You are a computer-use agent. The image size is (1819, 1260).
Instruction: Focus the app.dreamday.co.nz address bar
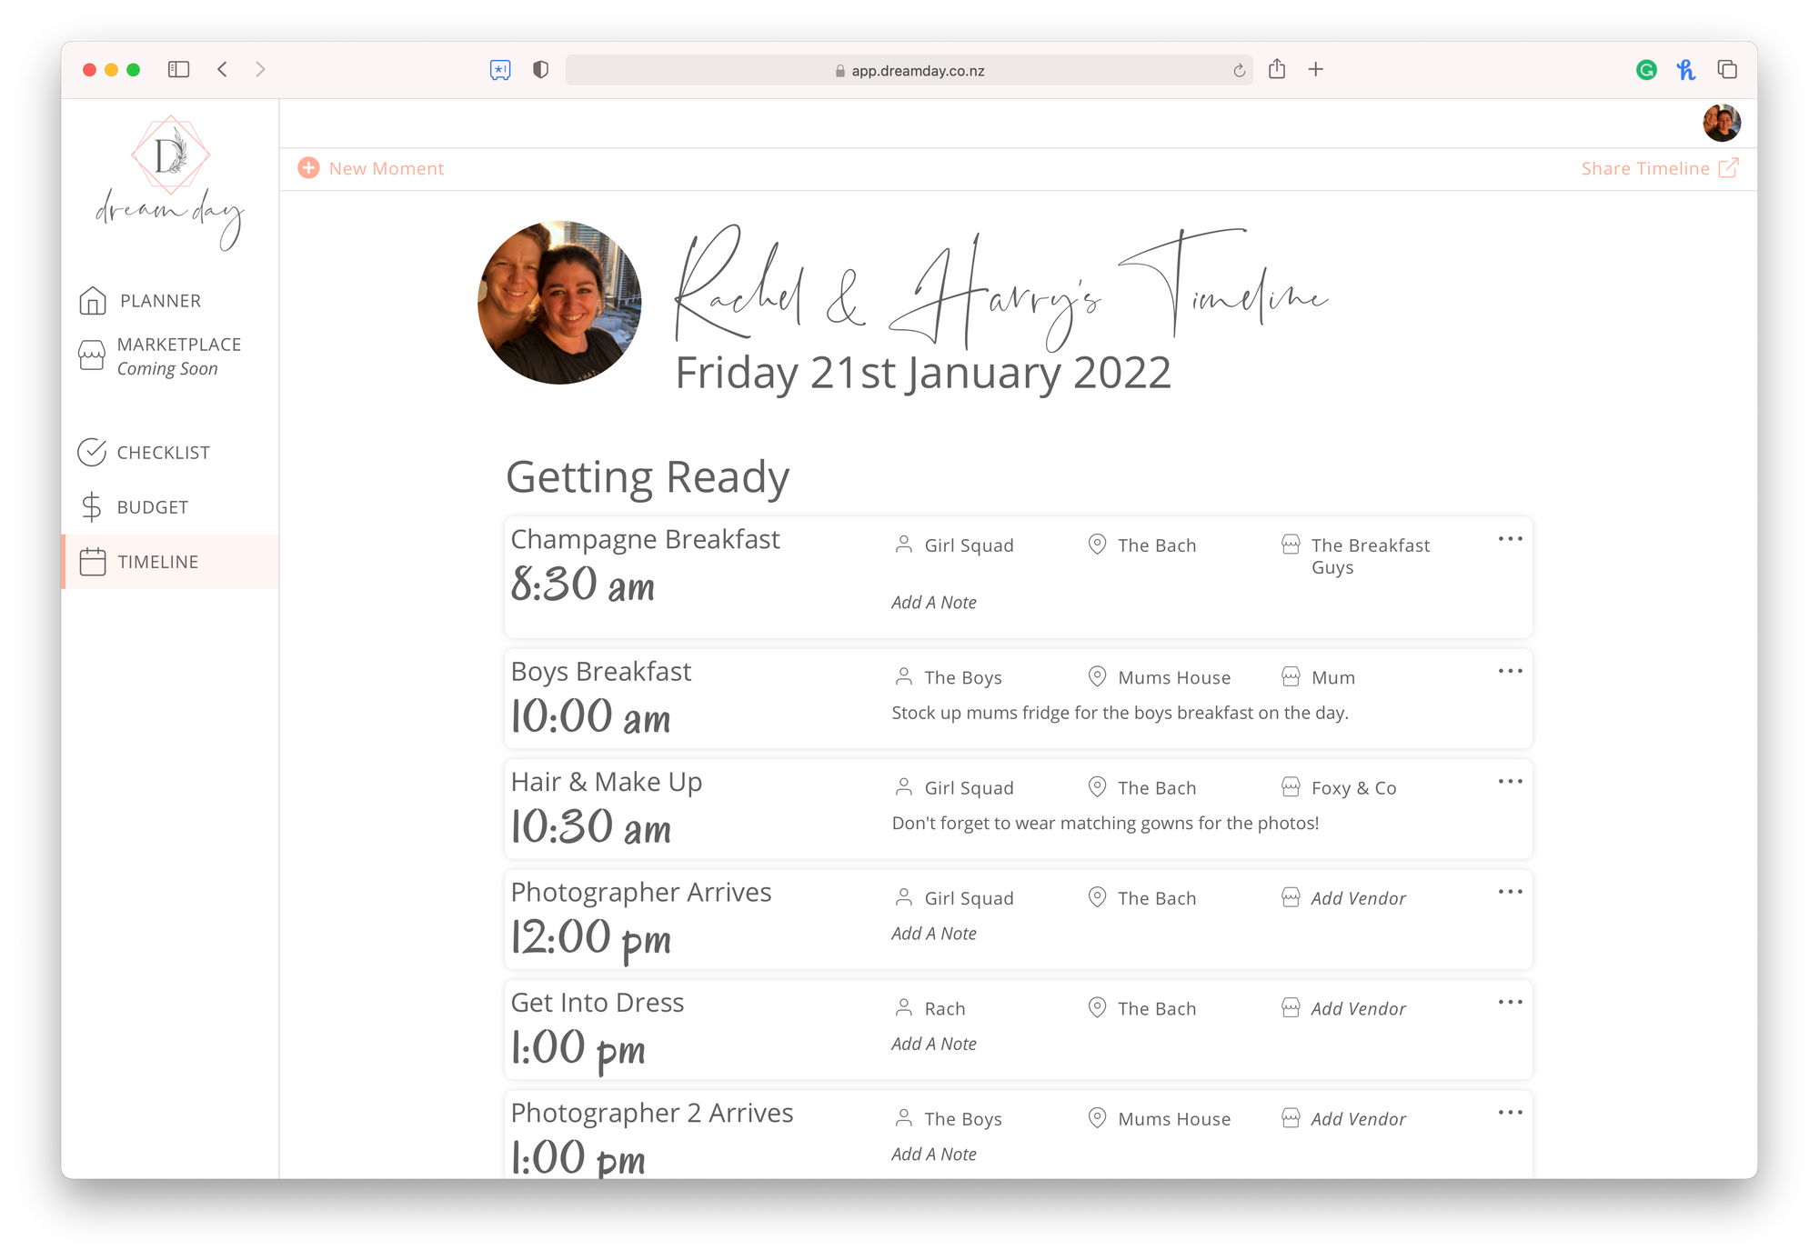[909, 70]
